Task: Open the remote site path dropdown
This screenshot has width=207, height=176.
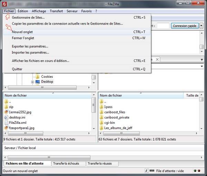Action: (x=202, y=66)
